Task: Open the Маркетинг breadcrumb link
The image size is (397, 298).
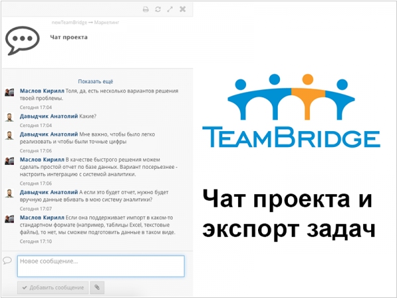Action: [x=107, y=23]
